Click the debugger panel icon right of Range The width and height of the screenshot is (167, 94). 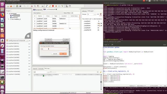tap(101, 14)
